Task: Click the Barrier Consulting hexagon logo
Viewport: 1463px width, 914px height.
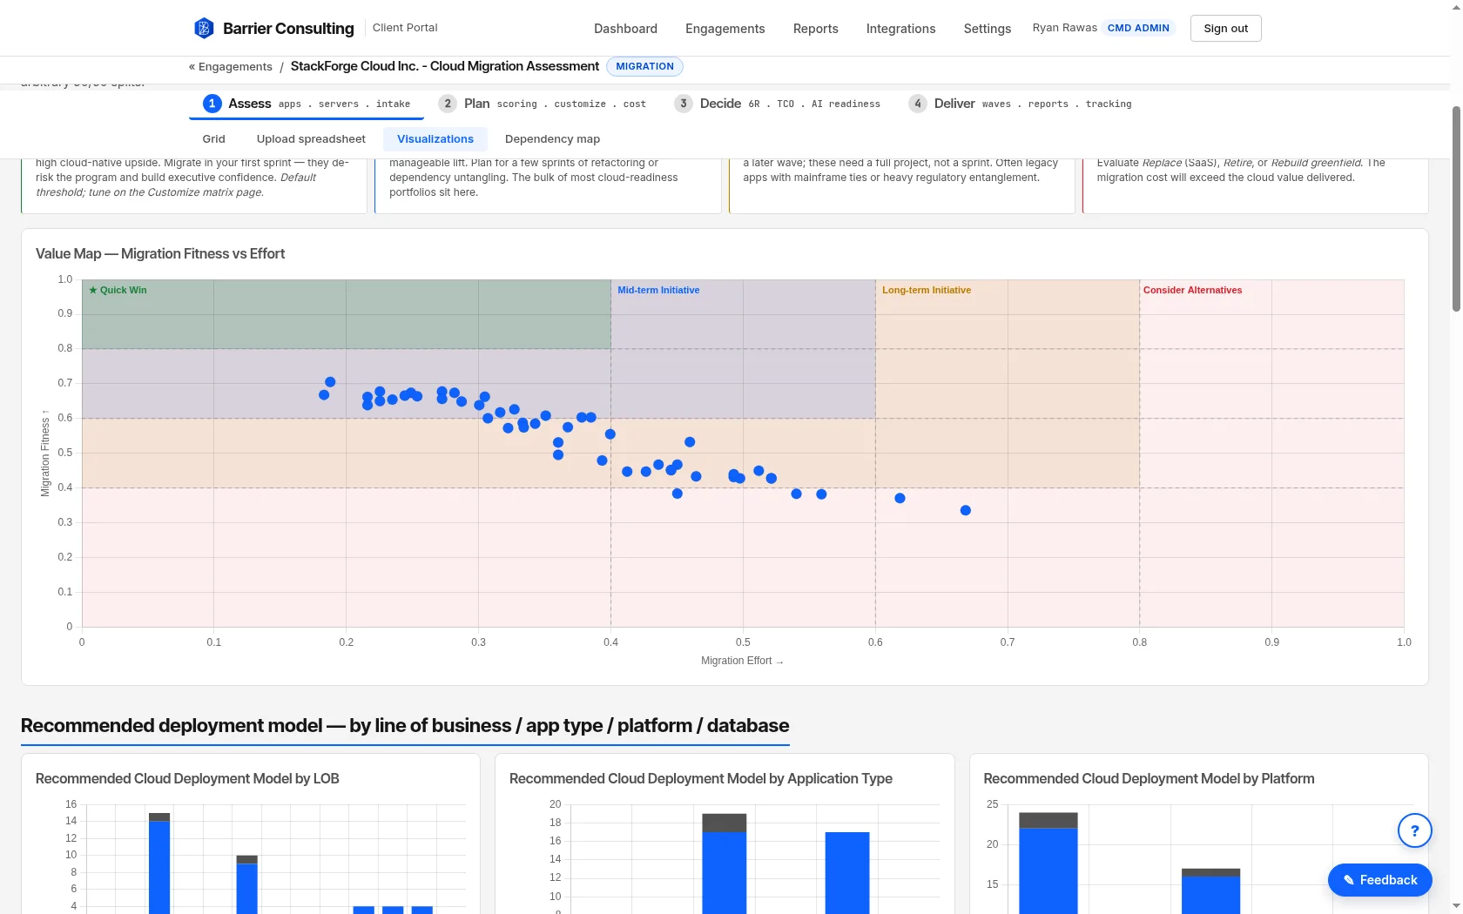Action: 204,28
